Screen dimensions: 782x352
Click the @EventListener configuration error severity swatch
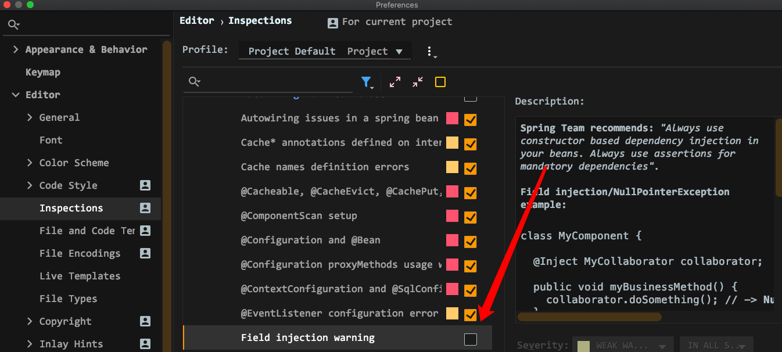pos(452,314)
